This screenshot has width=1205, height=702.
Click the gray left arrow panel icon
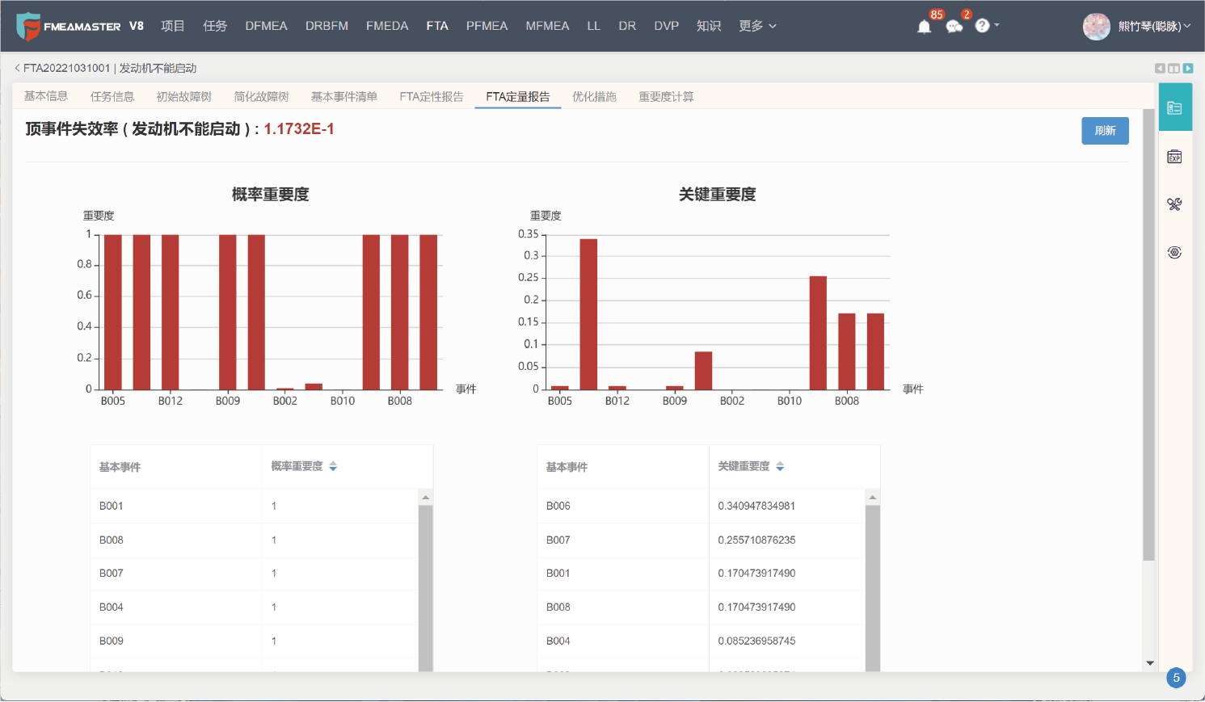1160,69
